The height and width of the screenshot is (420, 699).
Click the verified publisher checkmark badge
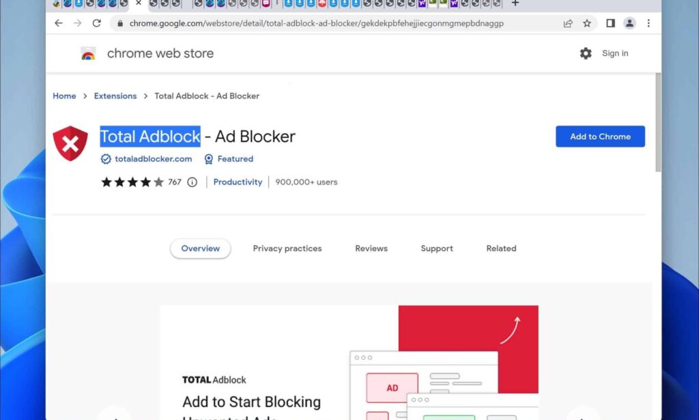point(106,159)
